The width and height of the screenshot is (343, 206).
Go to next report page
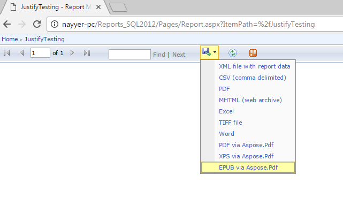pyautogui.click(x=72, y=53)
